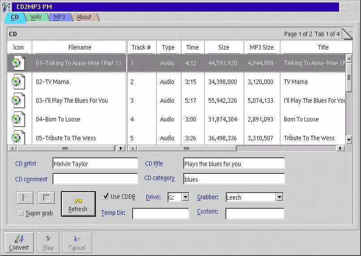The image size is (361, 256).
Task: Click the TV Mama title cell
Action: click(296, 82)
